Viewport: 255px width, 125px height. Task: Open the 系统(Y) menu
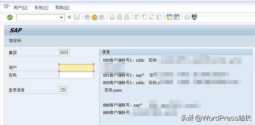click(x=41, y=7)
